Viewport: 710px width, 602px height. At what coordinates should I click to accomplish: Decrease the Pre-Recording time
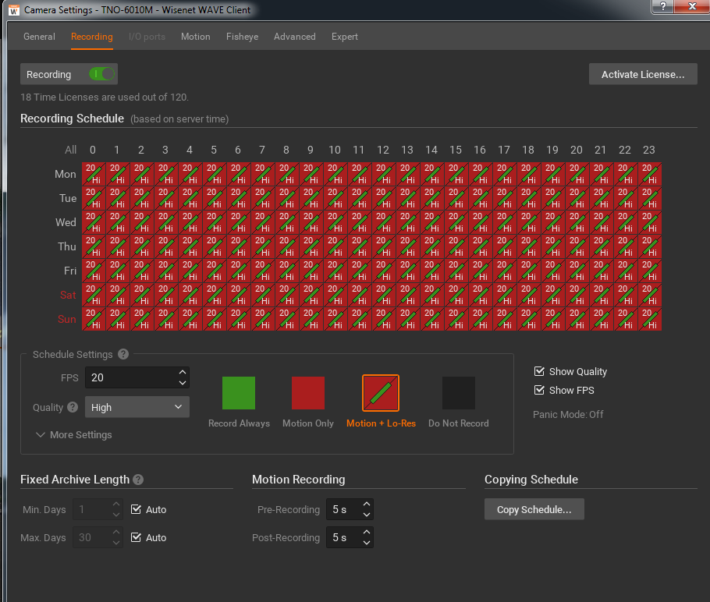point(367,515)
